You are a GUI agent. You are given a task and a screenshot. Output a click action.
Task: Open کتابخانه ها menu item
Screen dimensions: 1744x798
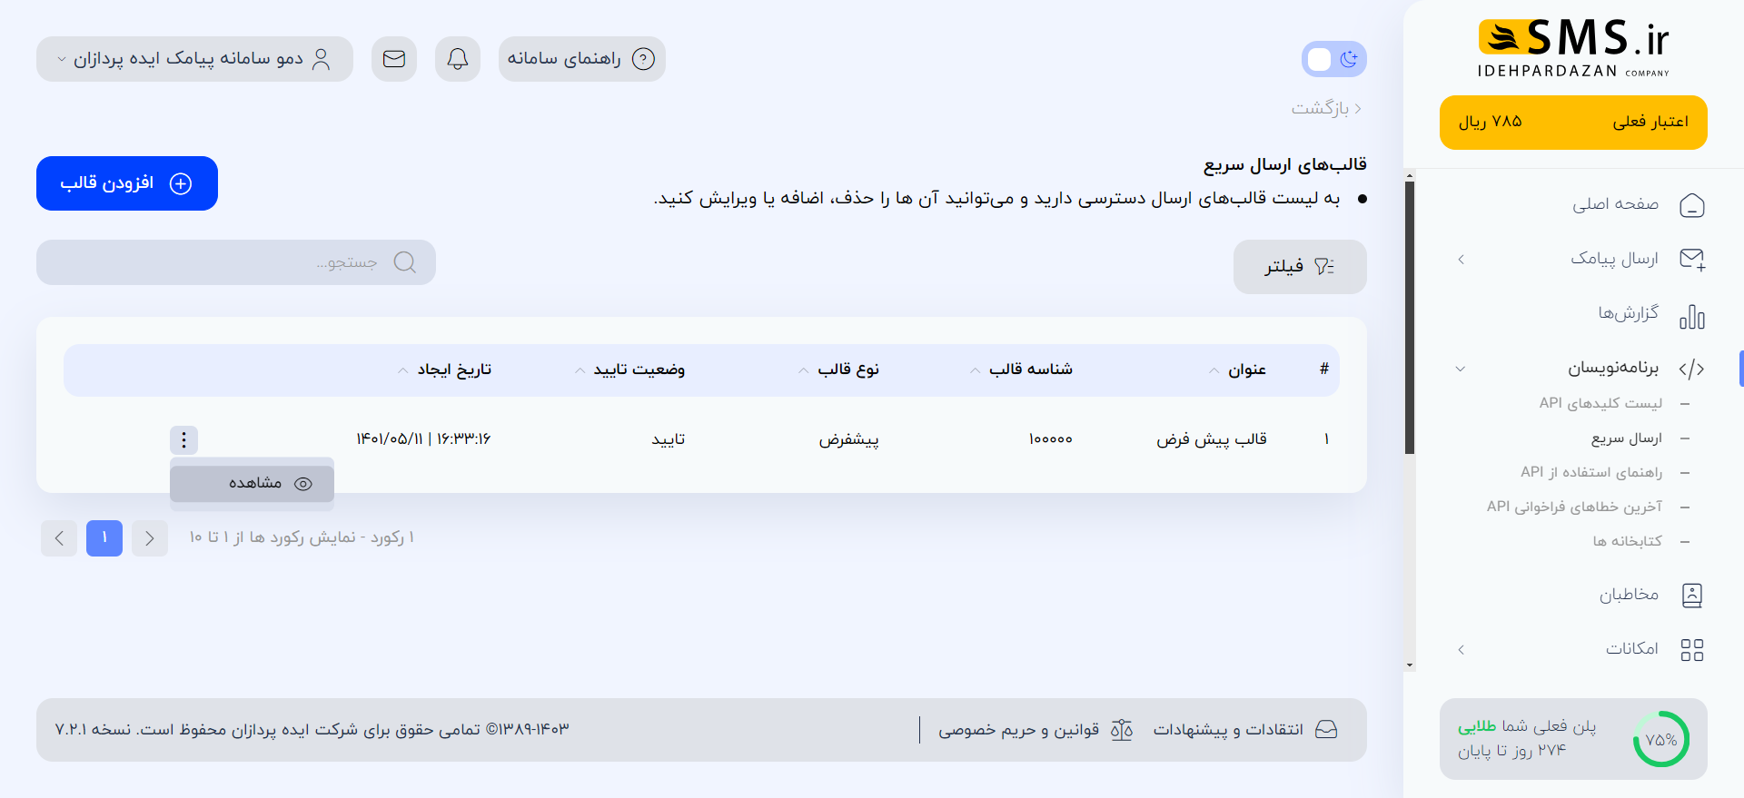click(1628, 541)
